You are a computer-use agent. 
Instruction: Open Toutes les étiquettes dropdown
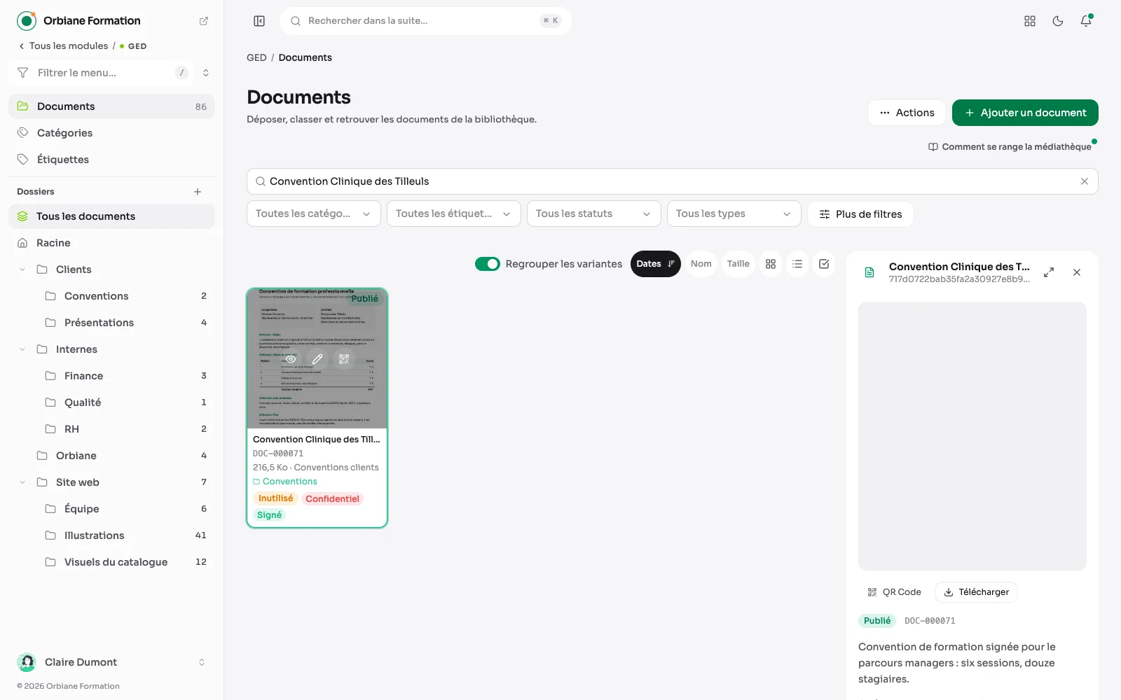click(x=454, y=213)
